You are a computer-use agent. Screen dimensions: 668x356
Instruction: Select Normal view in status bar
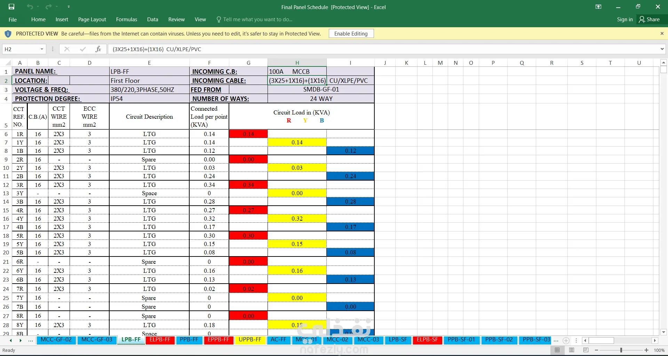557,350
